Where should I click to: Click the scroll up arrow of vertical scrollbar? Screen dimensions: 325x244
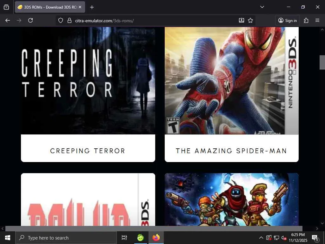(322, 30)
